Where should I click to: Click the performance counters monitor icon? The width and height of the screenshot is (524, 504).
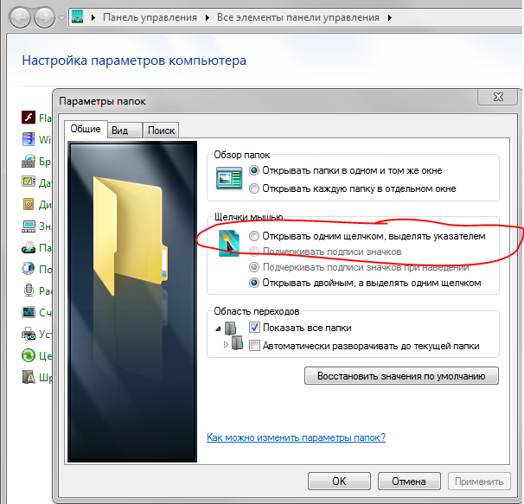point(27,312)
